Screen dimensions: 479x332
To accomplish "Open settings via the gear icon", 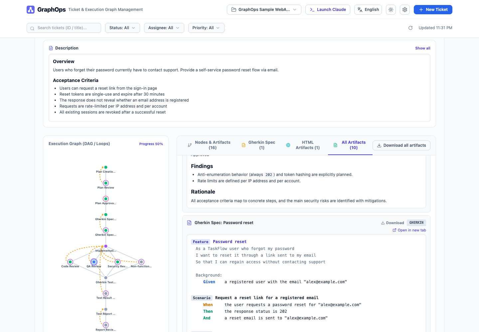I will pyautogui.click(x=405, y=10).
